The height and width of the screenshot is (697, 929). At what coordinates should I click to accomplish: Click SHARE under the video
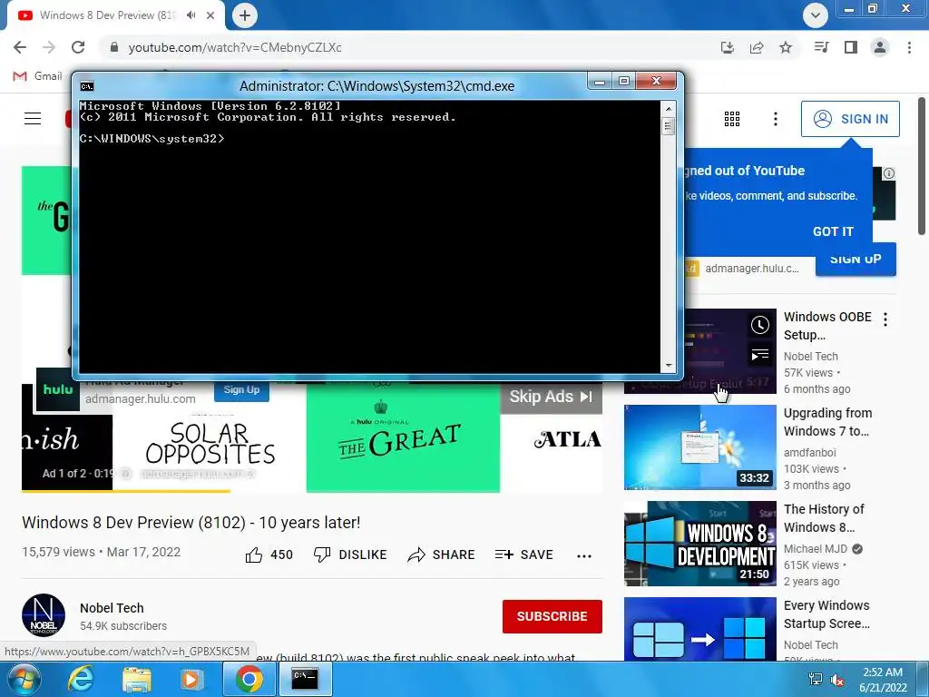coord(442,555)
